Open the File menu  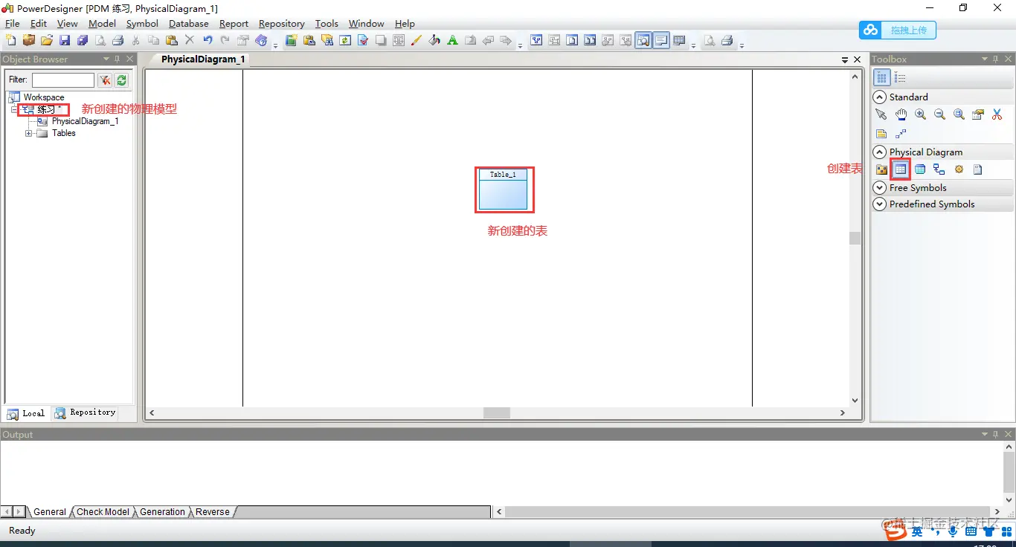pos(12,24)
